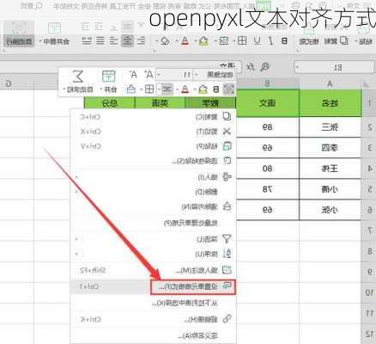Open the 合并居中 dropdown arrow

(x=40, y=42)
